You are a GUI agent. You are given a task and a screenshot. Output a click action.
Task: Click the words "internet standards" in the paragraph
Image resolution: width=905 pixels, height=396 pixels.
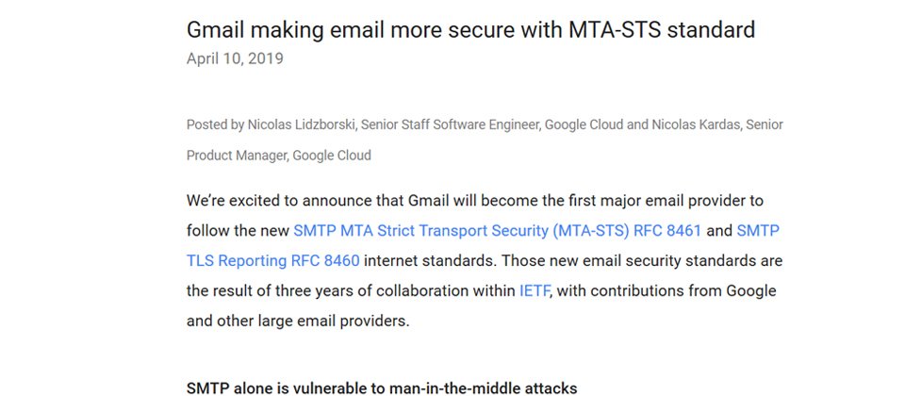click(431, 261)
